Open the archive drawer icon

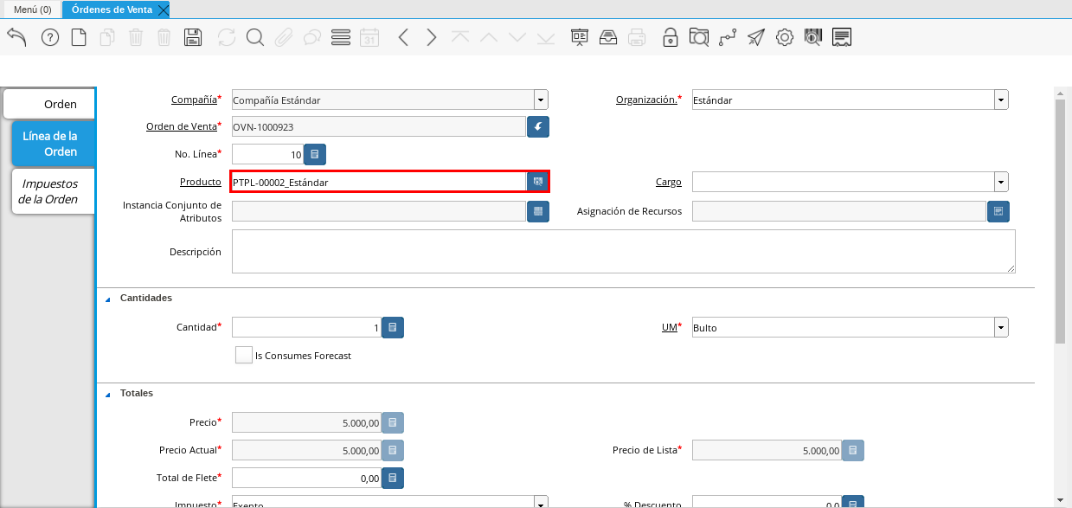[x=608, y=37]
